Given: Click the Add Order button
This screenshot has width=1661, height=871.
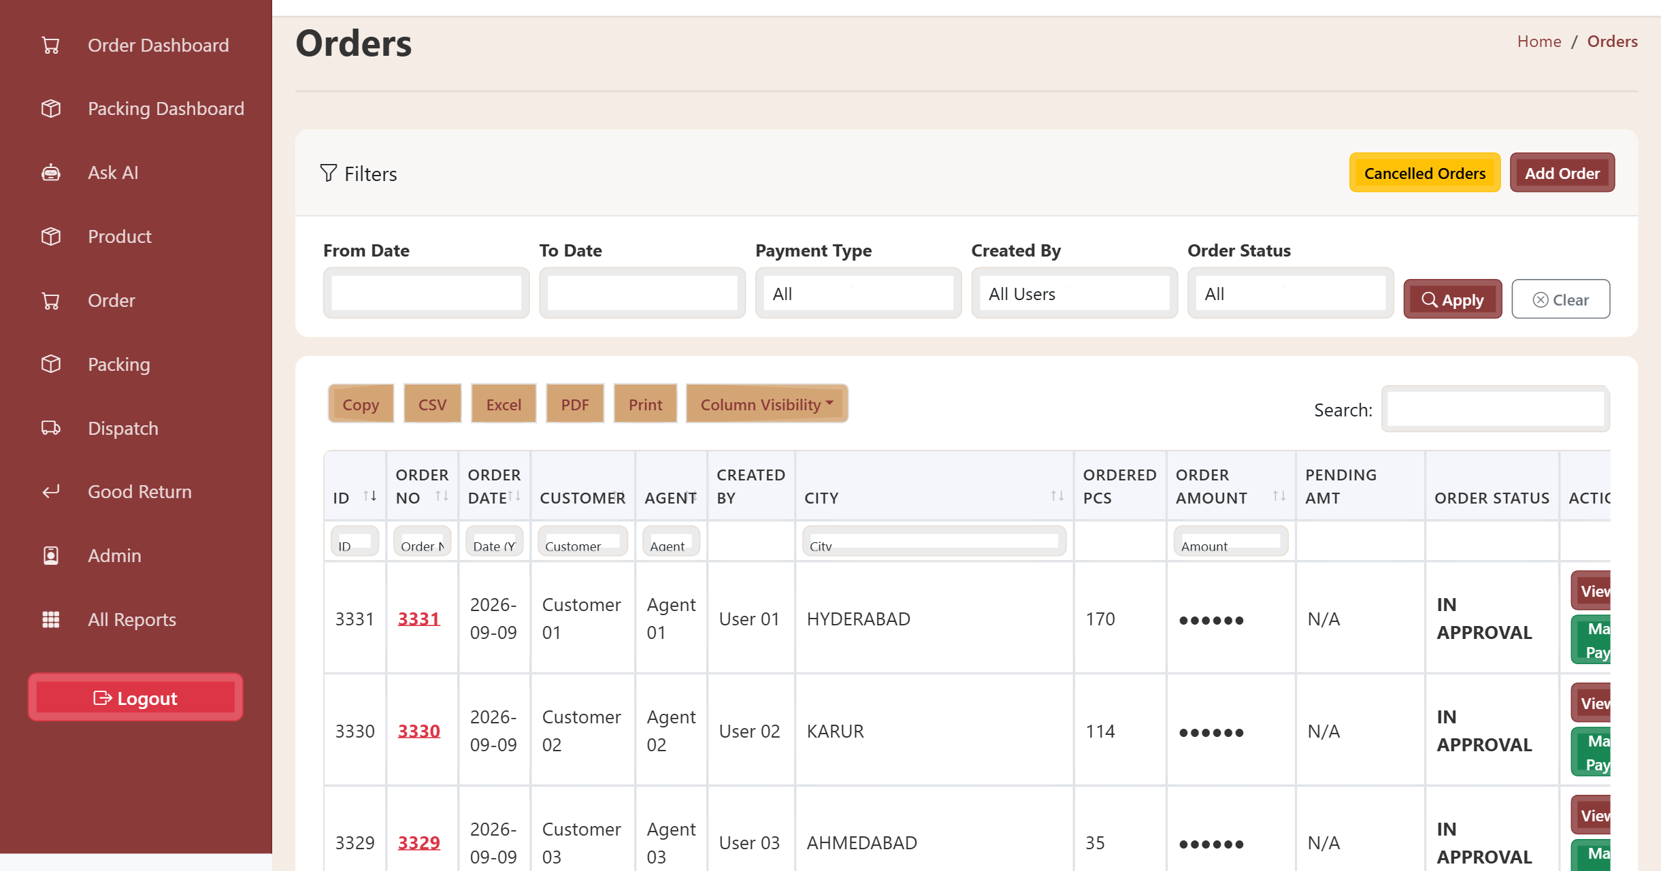Looking at the screenshot, I should pyautogui.click(x=1562, y=173).
